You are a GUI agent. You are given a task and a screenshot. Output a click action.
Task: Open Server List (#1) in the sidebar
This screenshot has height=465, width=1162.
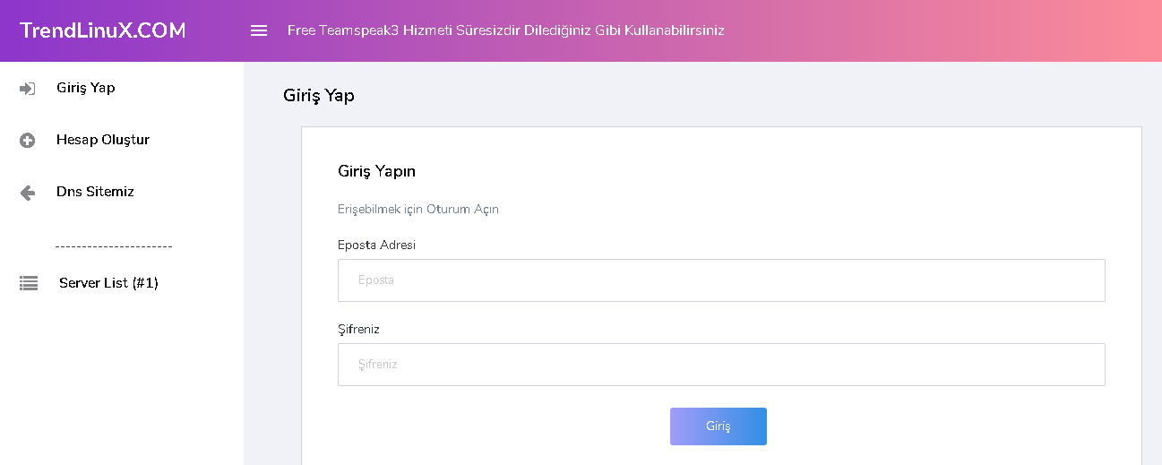(x=108, y=283)
